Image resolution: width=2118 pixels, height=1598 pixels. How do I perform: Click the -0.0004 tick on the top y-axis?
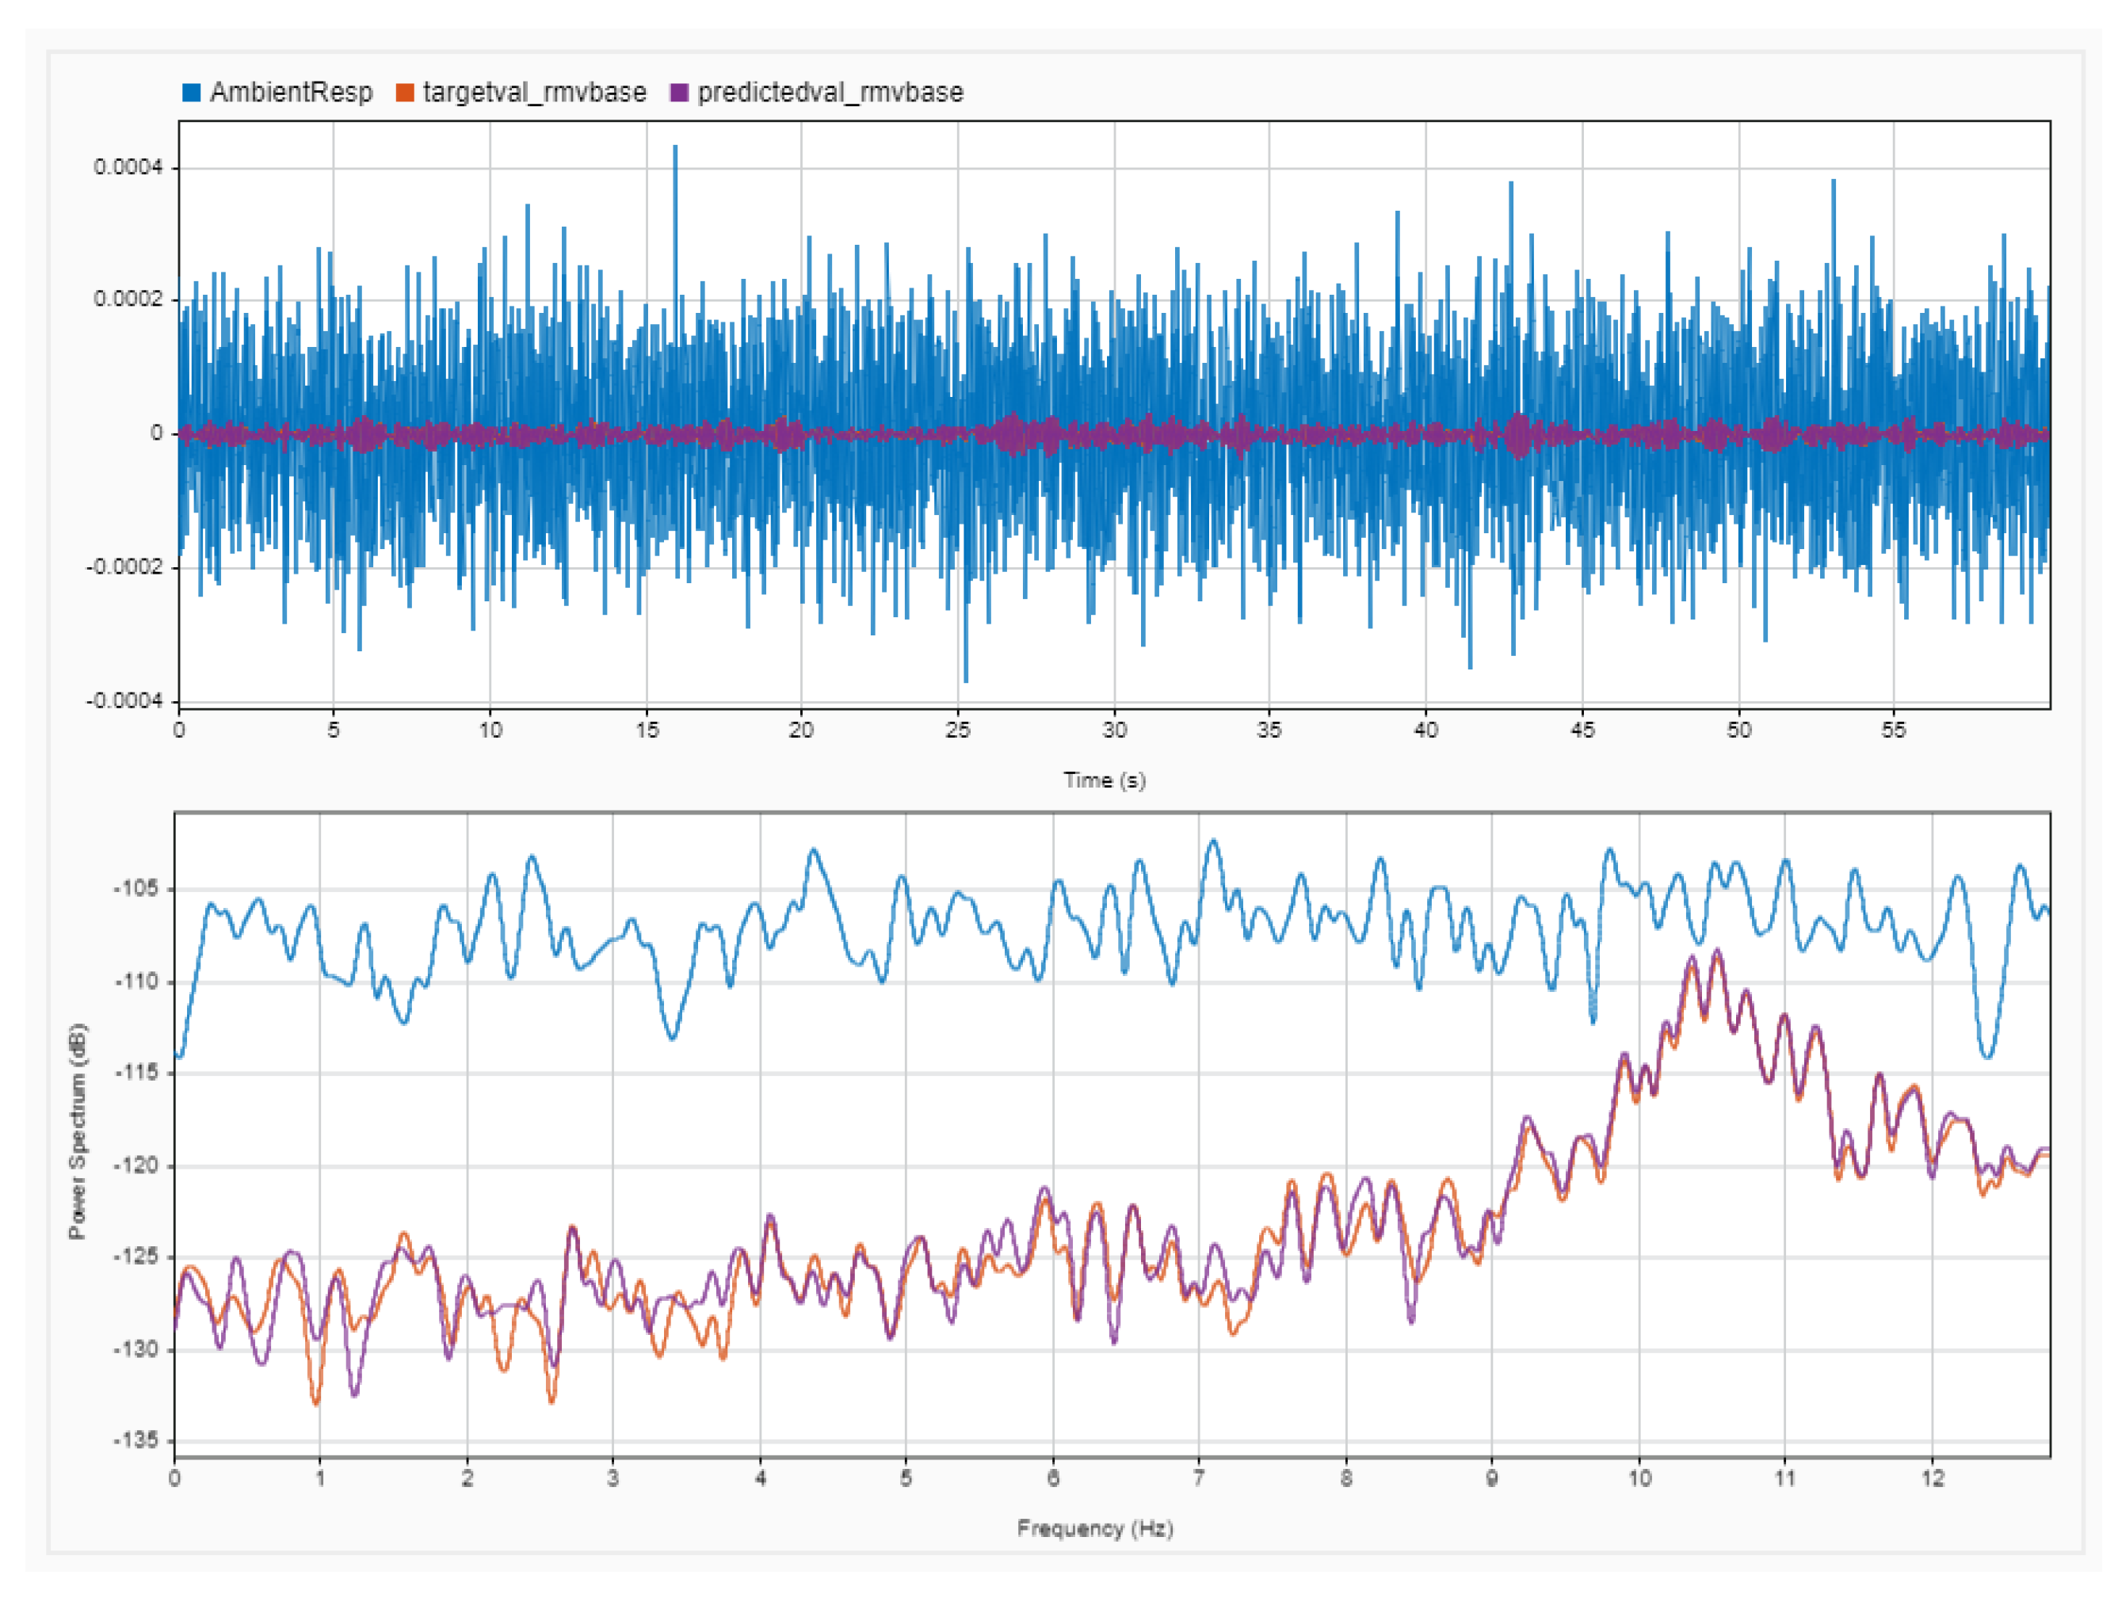point(124,701)
